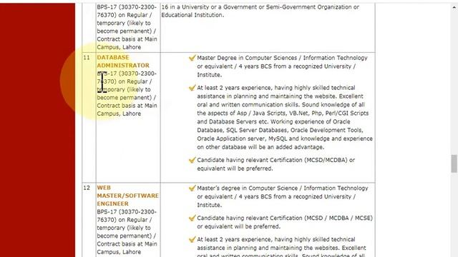
Task: Click "16 in a University or a Government" text
Action: click(x=260, y=7)
